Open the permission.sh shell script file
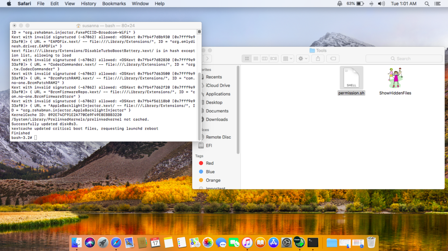448x251 pixels. point(351,79)
